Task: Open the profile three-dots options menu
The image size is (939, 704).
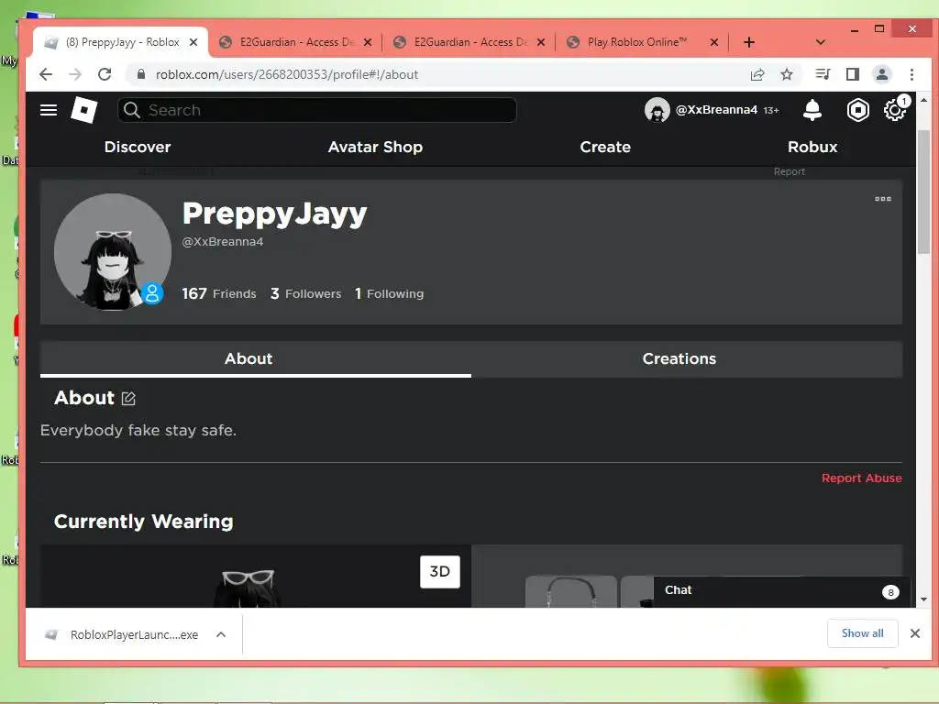Action: tap(883, 199)
